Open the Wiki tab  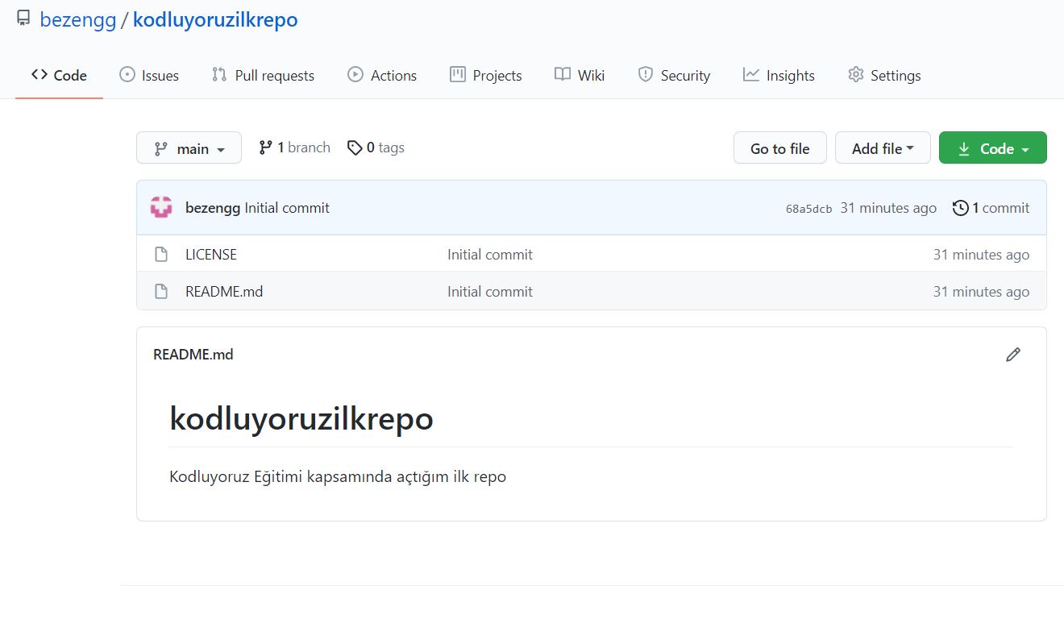point(580,76)
